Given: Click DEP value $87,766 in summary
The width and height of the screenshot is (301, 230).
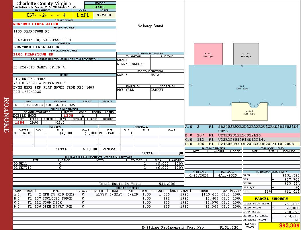Looking at the screenshot, I should 292,179.
